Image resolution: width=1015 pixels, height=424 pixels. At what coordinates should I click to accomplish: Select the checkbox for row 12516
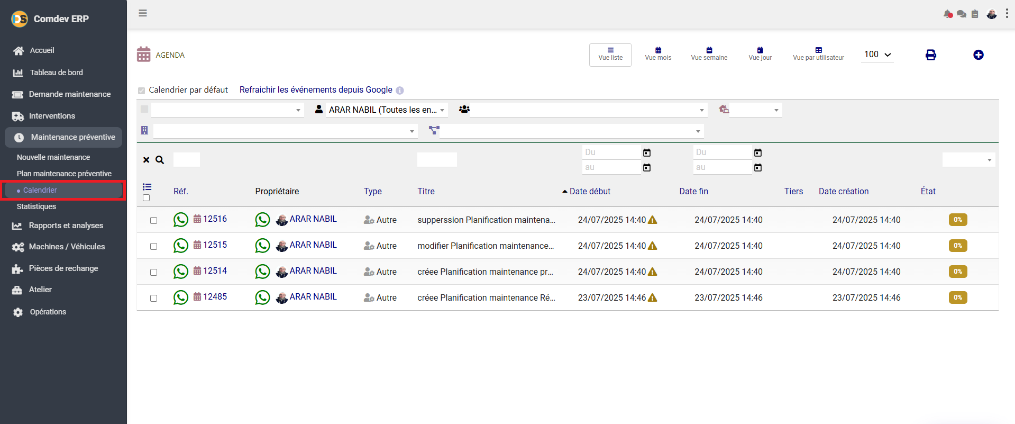153,220
